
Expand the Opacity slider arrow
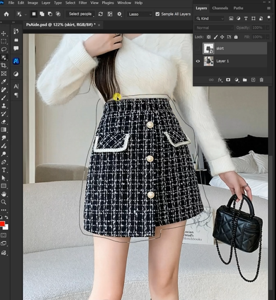click(x=268, y=28)
